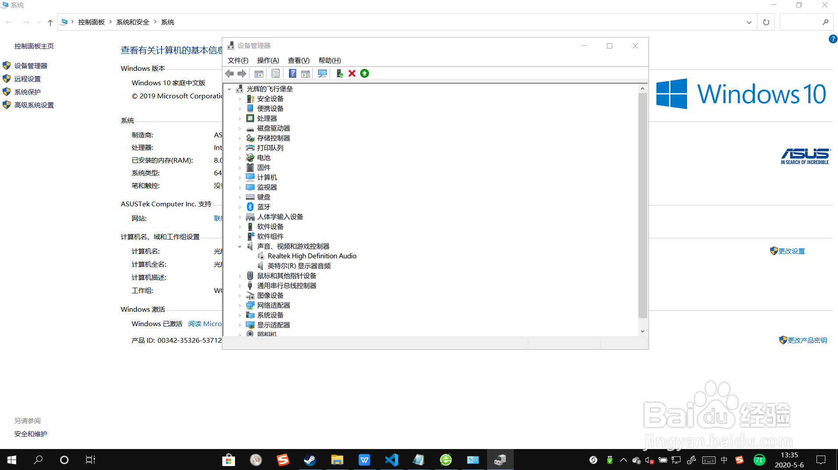838x470 pixels.
Task: Expand the 键盘 node
Action: point(240,197)
